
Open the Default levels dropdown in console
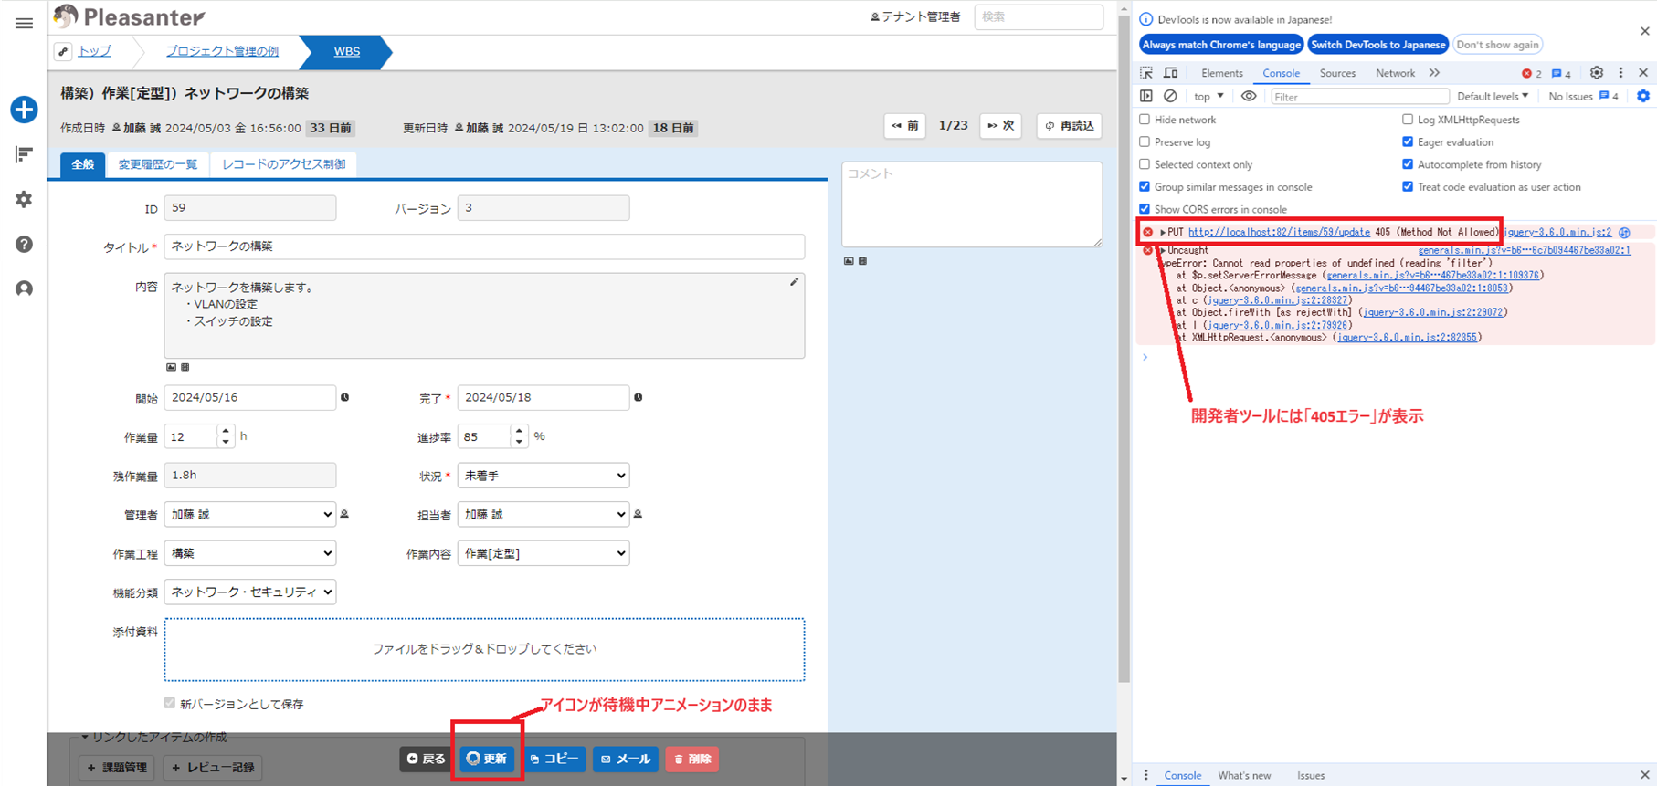pyautogui.click(x=1493, y=96)
